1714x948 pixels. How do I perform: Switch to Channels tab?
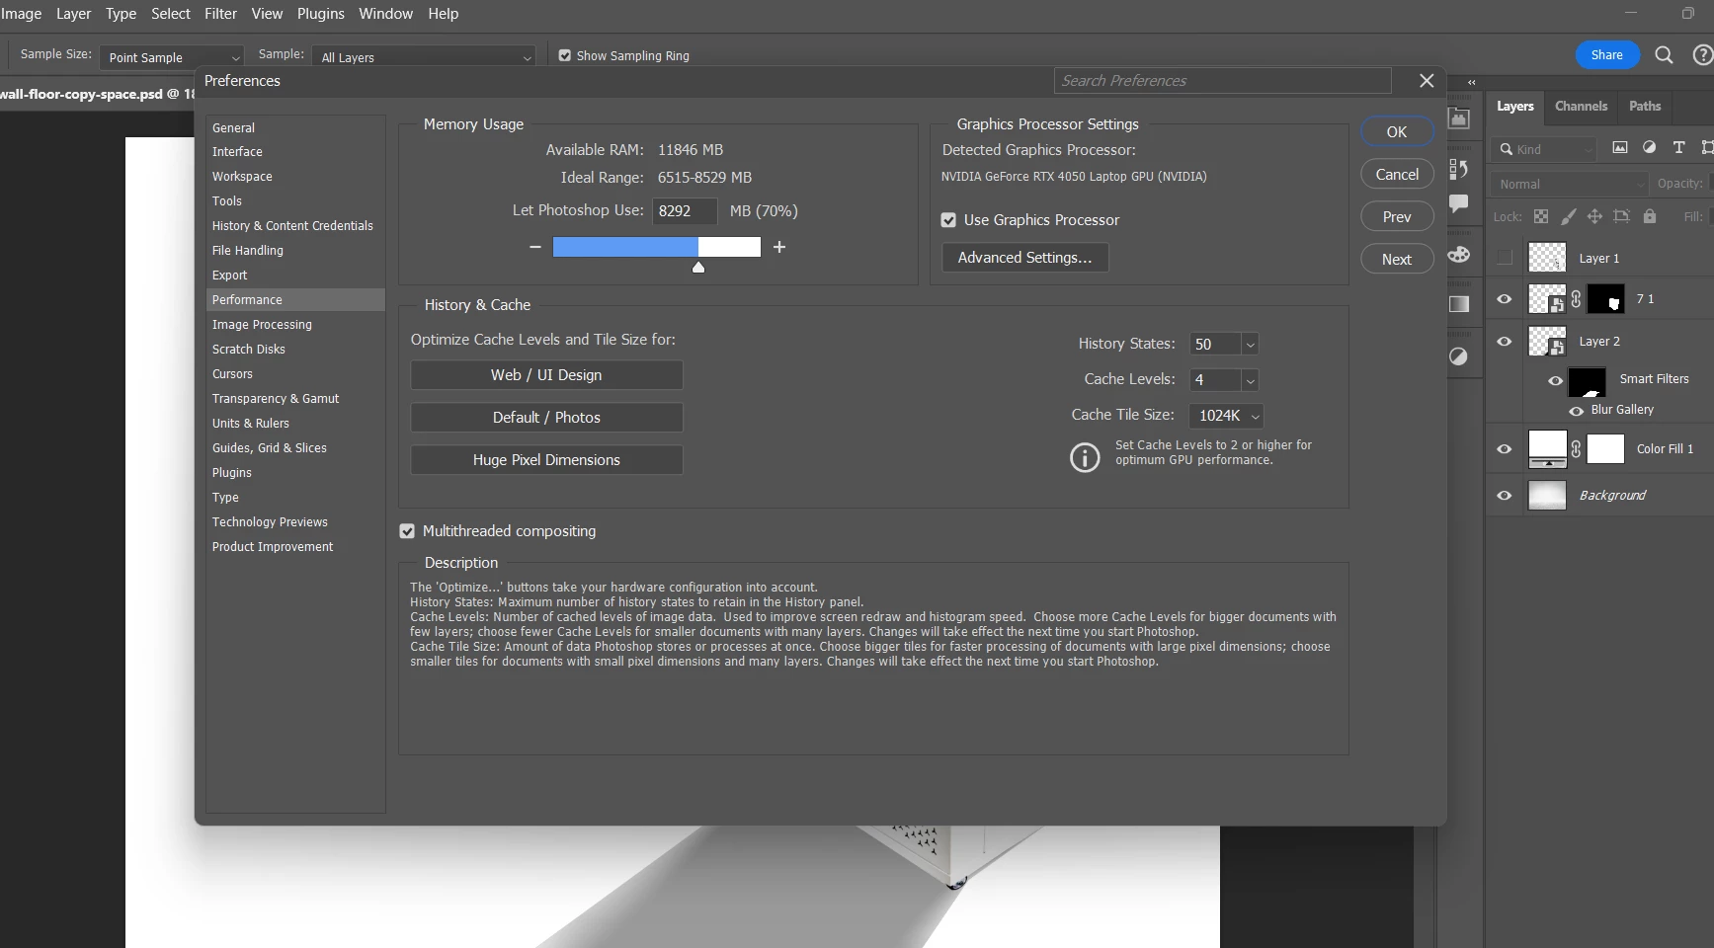(1581, 106)
